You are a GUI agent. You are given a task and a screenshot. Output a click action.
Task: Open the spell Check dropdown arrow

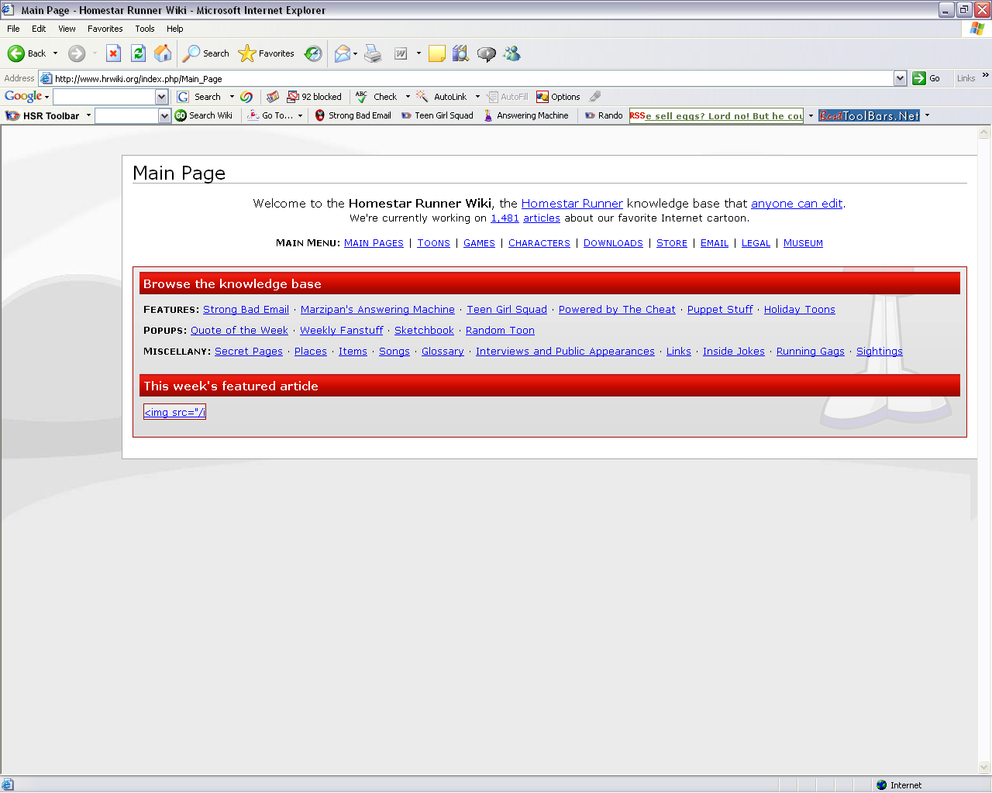pyautogui.click(x=408, y=97)
